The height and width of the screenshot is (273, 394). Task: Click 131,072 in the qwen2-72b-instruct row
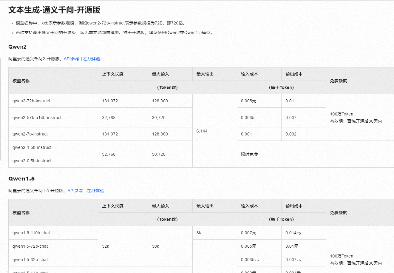[110, 101]
